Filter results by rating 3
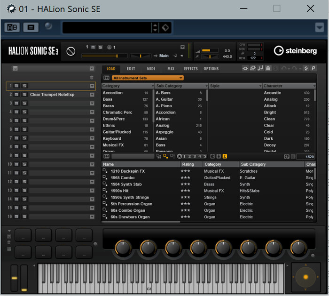 coord(195,156)
